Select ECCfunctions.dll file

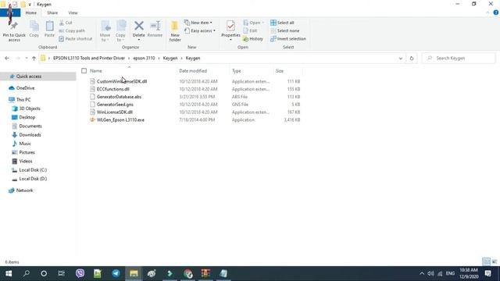(x=112, y=89)
